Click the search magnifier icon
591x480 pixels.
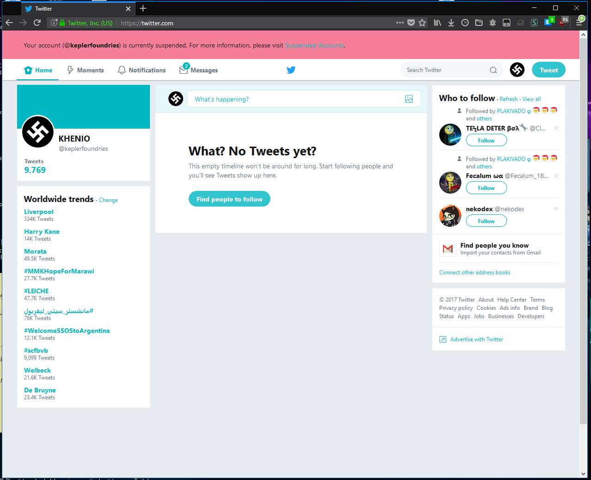[x=493, y=70]
